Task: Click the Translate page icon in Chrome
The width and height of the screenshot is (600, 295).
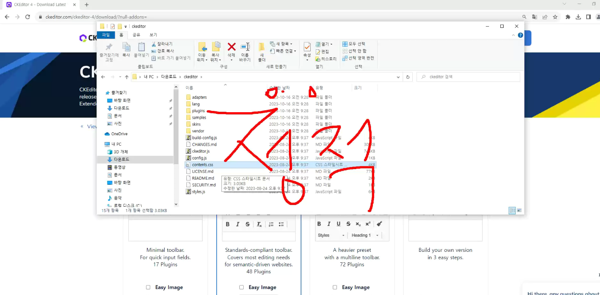Action: coord(535,17)
